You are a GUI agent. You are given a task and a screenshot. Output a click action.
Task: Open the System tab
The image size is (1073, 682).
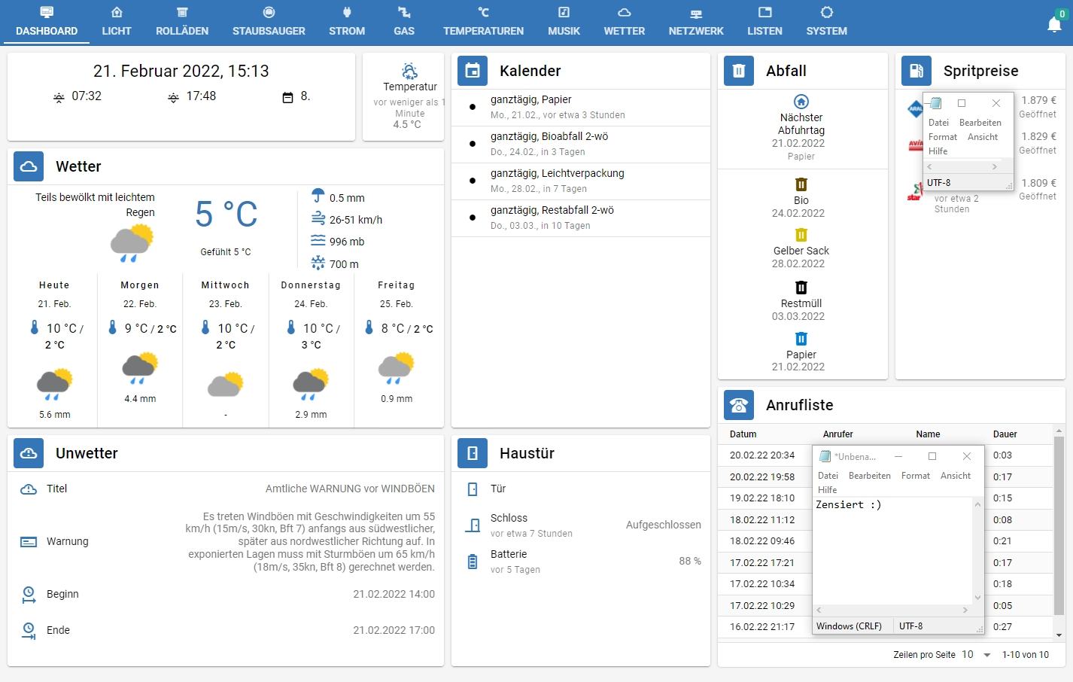pyautogui.click(x=826, y=22)
